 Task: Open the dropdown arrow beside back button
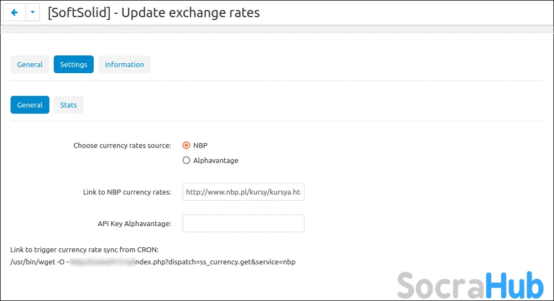[33, 13]
